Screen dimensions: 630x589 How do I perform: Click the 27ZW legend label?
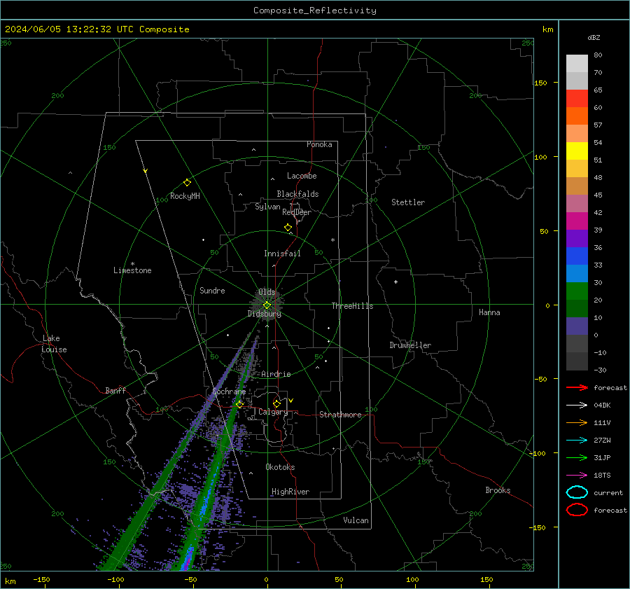click(602, 441)
